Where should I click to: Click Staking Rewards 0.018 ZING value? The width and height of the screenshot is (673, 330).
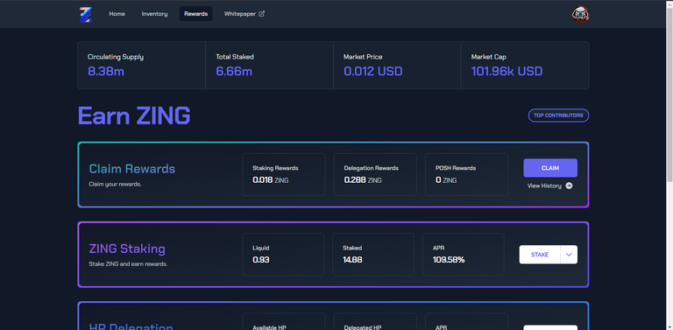point(271,180)
